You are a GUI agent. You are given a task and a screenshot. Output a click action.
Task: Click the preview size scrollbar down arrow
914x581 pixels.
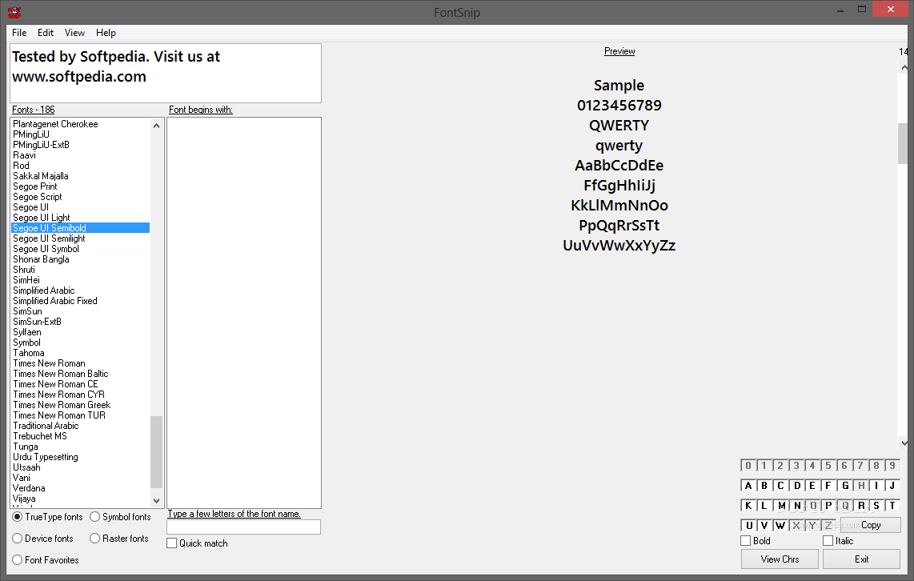pyautogui.click(x=904, y=443)
